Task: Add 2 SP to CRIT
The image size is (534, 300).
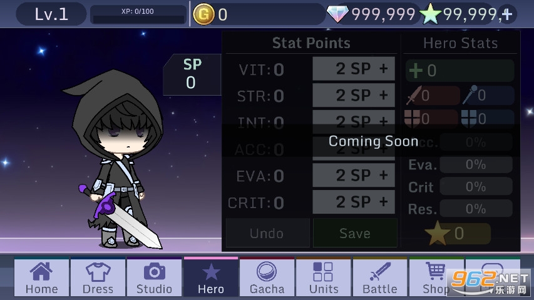Action: [354, 202]
